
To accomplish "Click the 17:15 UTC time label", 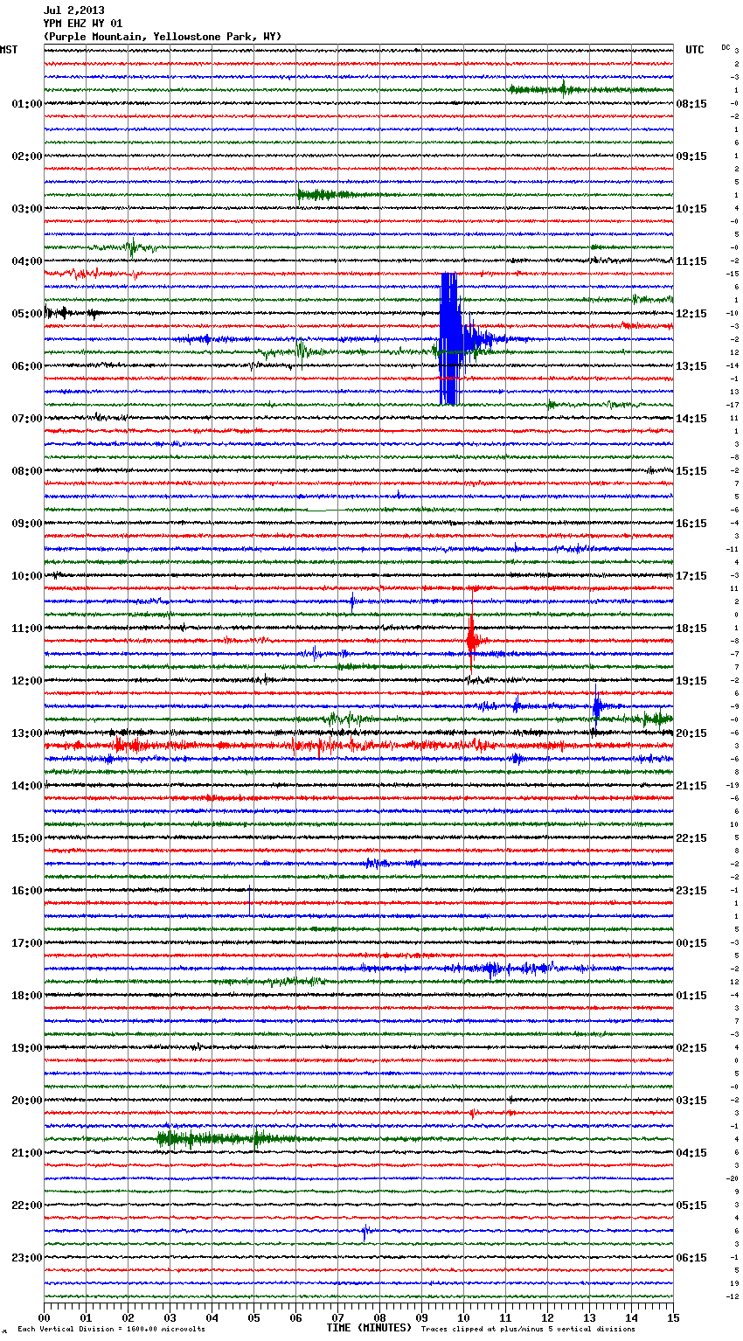I will pos(691,576).
